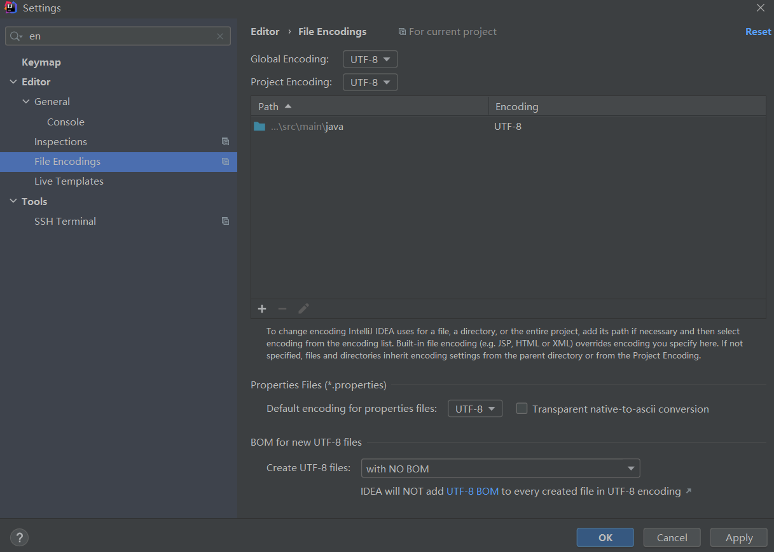Click the search magnifier icon in settings
The height and width of the screenshot is (552, 774).
click(x=15, y=36)
